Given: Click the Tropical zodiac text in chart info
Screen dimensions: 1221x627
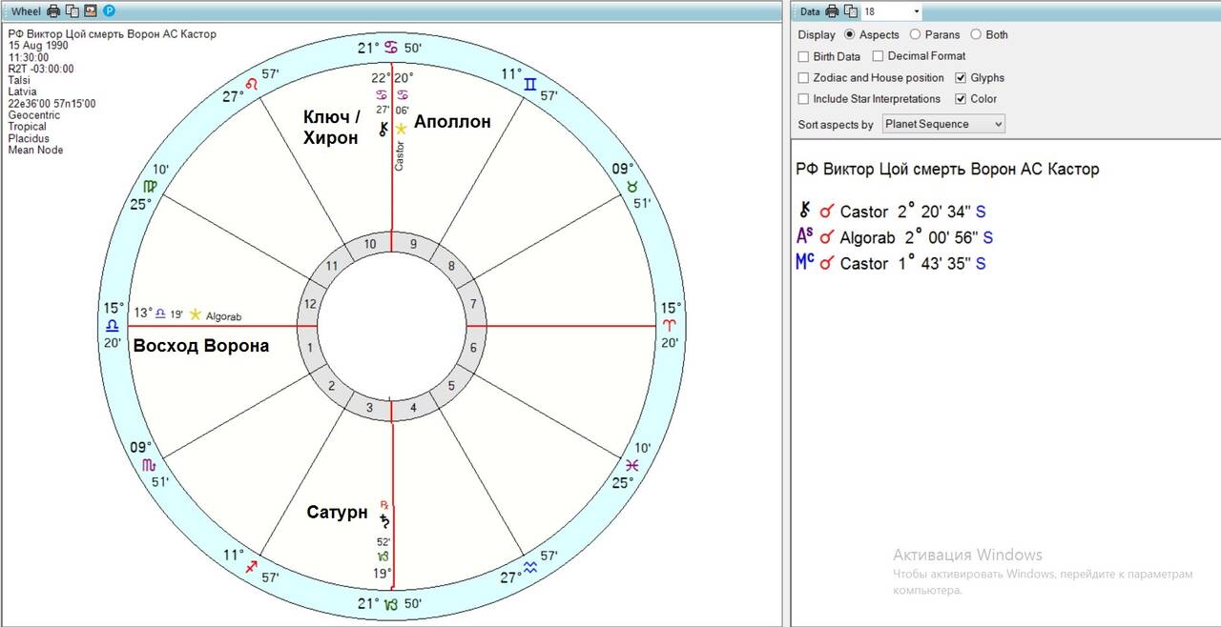Looking at the screenshot, I should tap(28, 127).
